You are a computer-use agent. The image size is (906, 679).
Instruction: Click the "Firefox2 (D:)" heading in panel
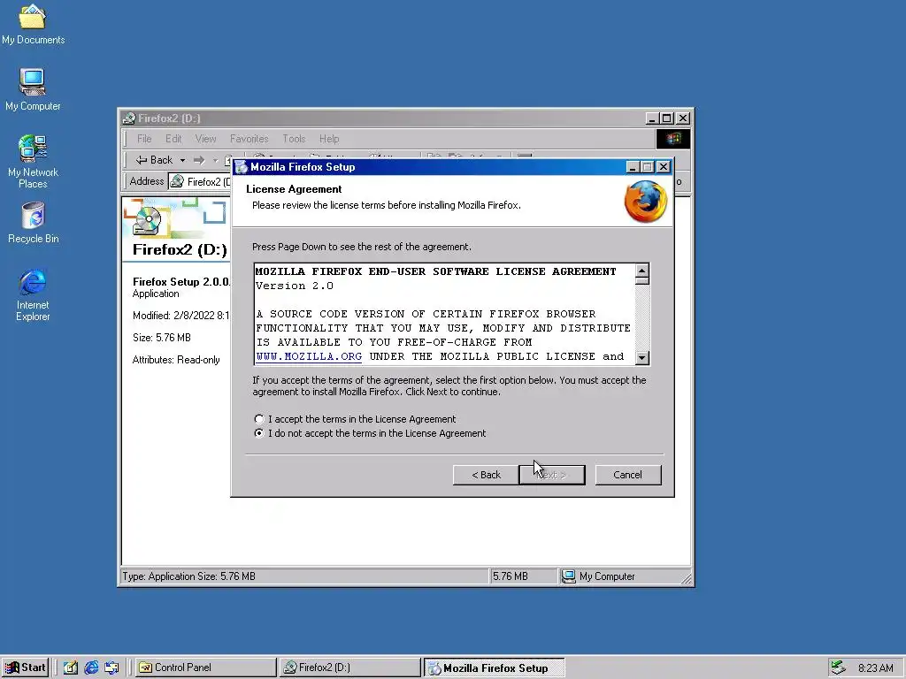pos(180,249)
